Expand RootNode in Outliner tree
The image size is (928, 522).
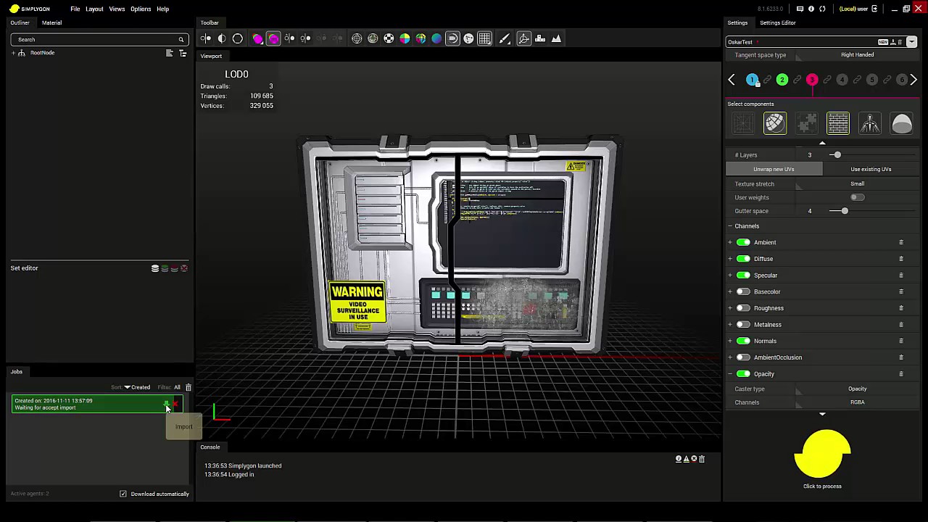click(13, 53)
